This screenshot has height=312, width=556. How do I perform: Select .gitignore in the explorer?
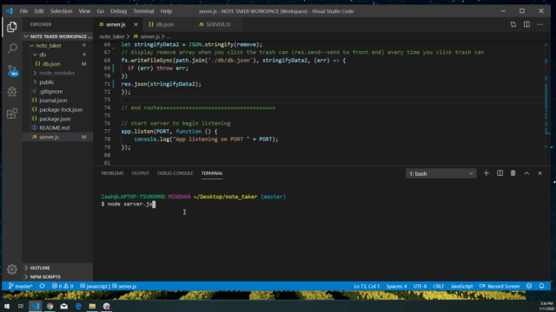(57, 91)
